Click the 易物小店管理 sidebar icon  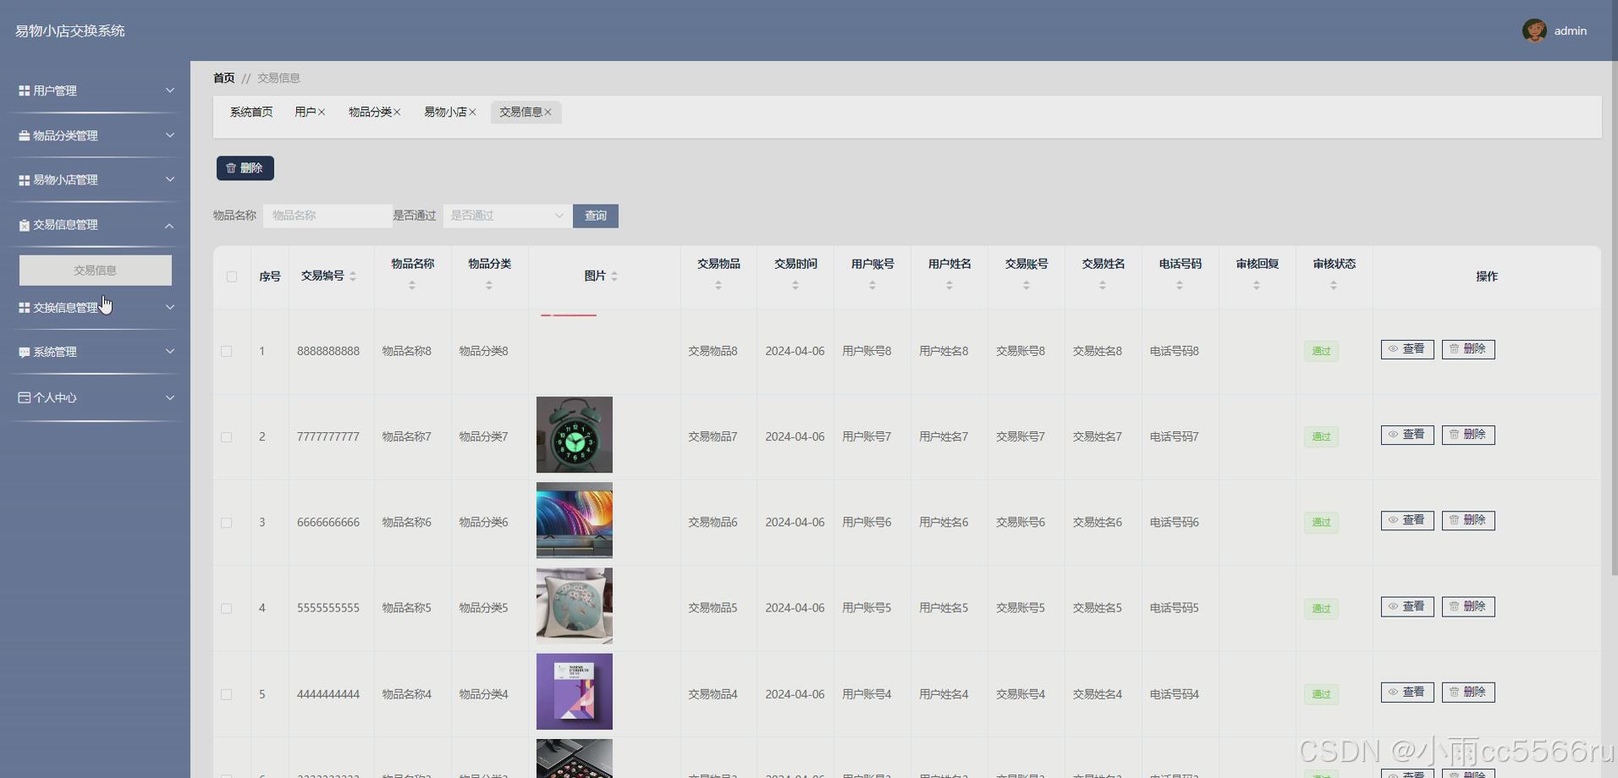25,180
